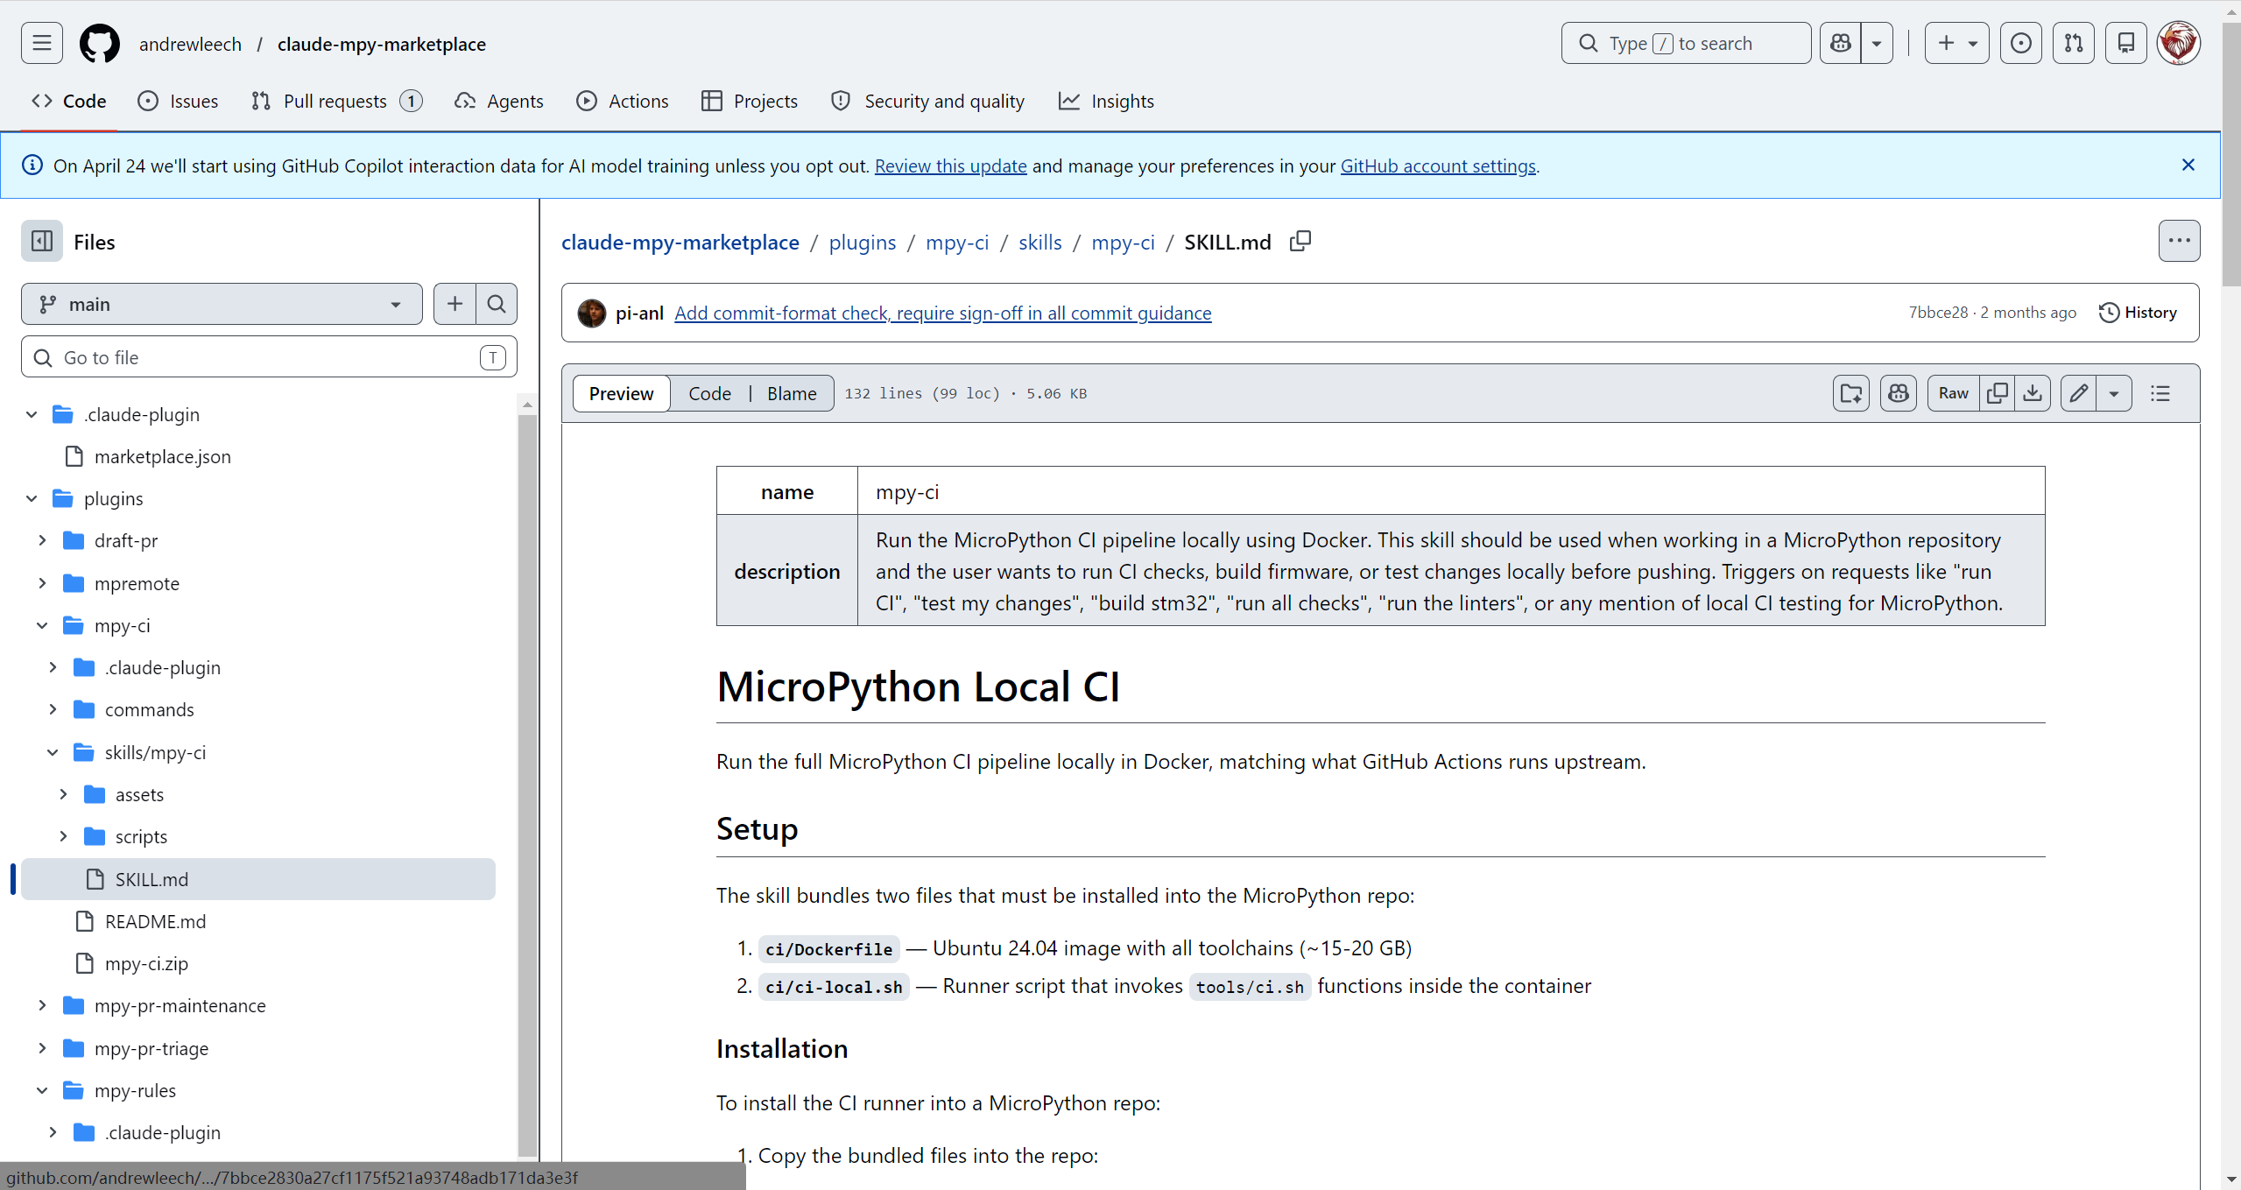Open the claude-mpy-marketplace repository header link
This screenshot has width=2241, height=1190.
click(382, 44)
